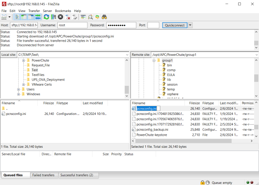Select remote file PowerChute-keystore
This screenshot has height=185, width=259.
(x=152, y=135)
